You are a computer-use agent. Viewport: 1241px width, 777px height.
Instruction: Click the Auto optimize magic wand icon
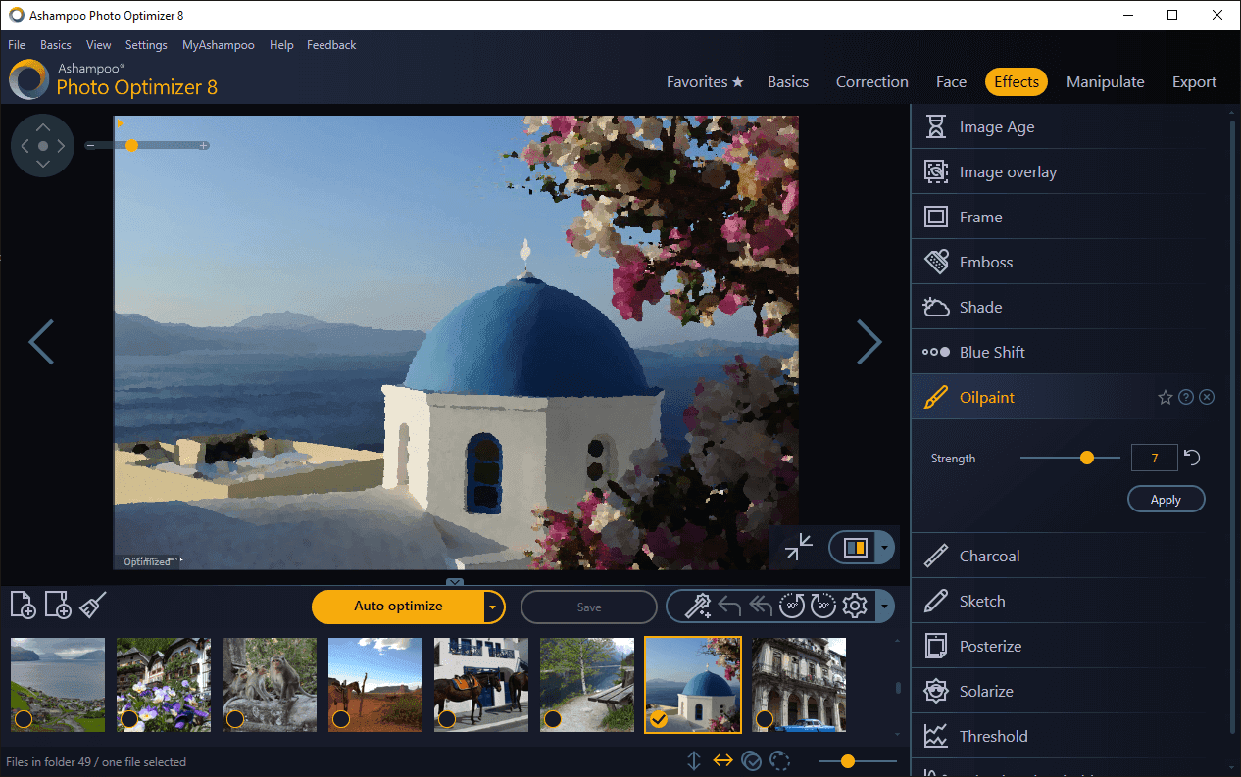[698, 606]
